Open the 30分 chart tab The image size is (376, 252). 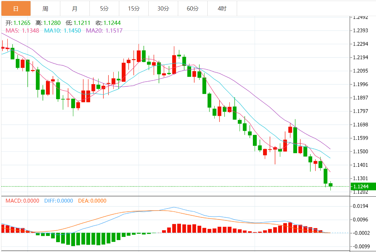pos(163,9)
